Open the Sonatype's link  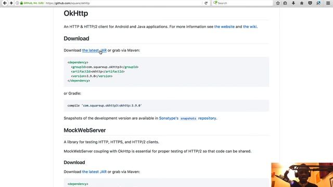click(169, 118)
